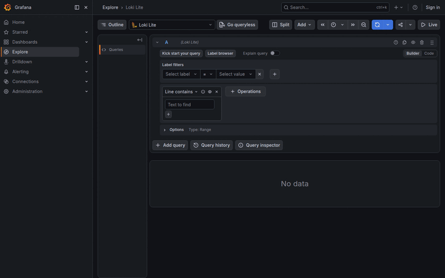Collapse the outline panel arrow icon

(x=140, y=40)
